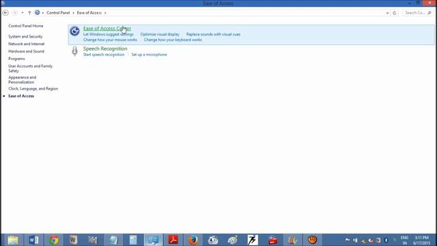Click Start speech recognition
437x246 pixels.
pyautogui.click(x=104, y=55)
